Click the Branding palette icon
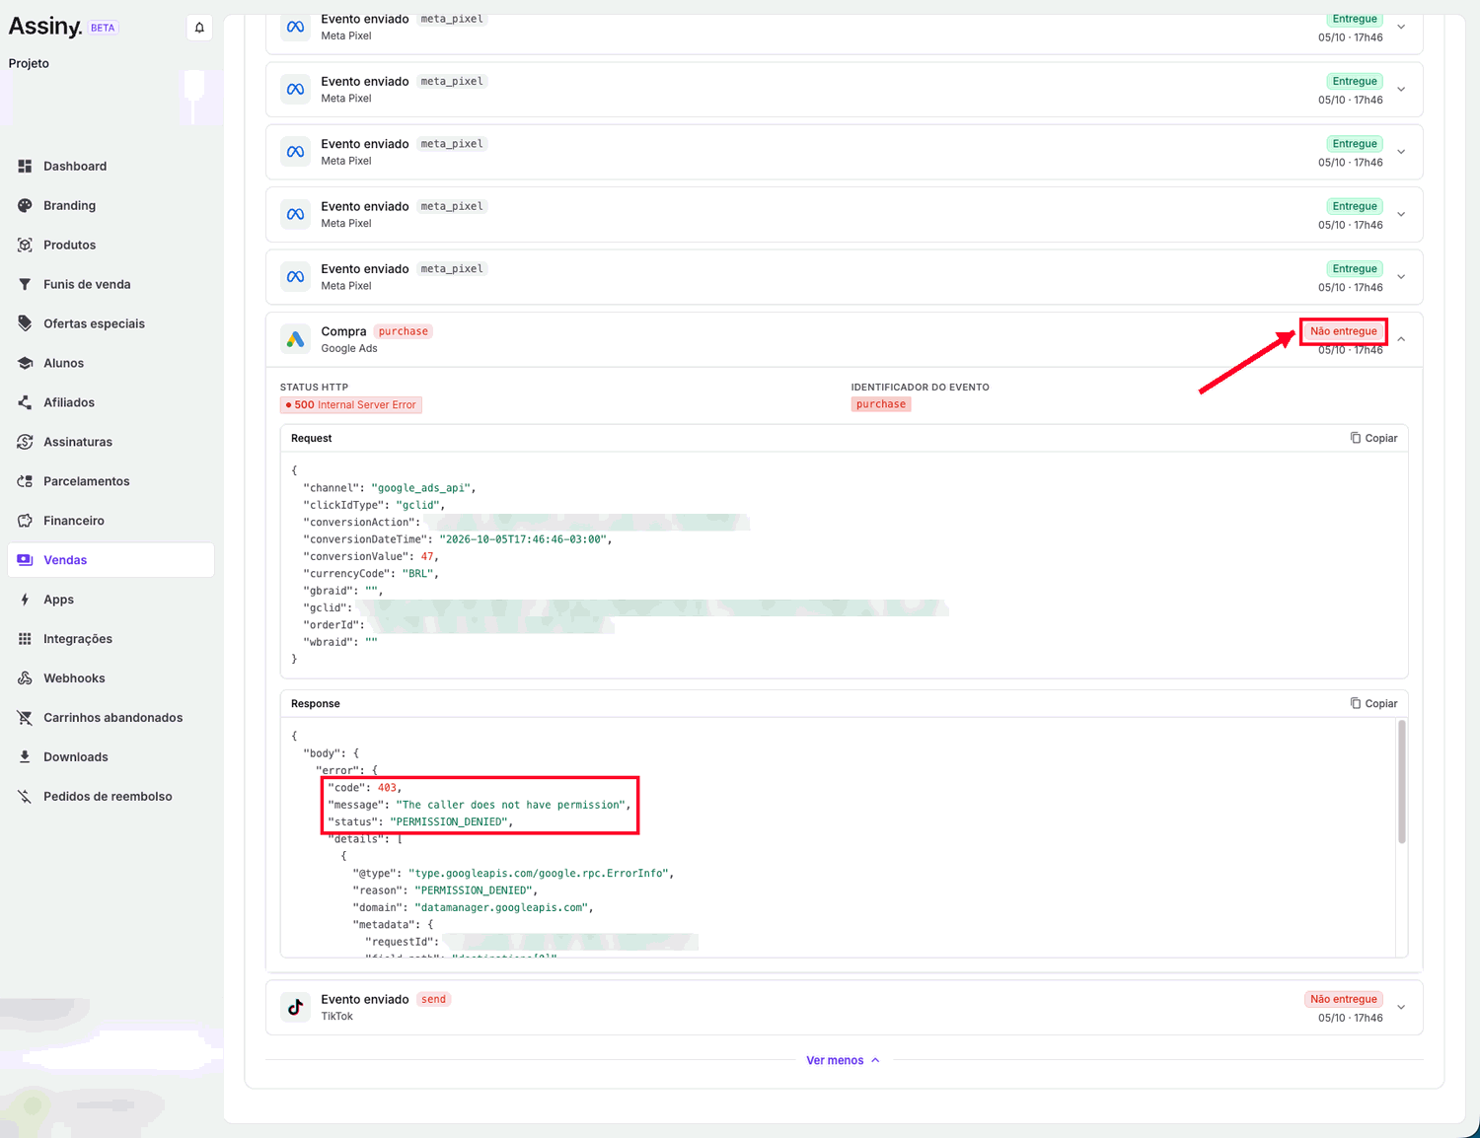Screen dimensions: 1480x1138 [25, 205]
